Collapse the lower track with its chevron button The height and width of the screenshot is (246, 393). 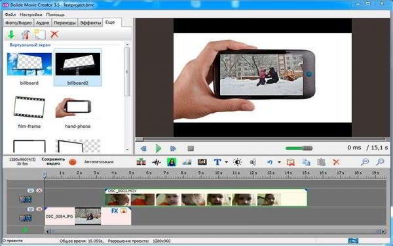click(31, 209)
